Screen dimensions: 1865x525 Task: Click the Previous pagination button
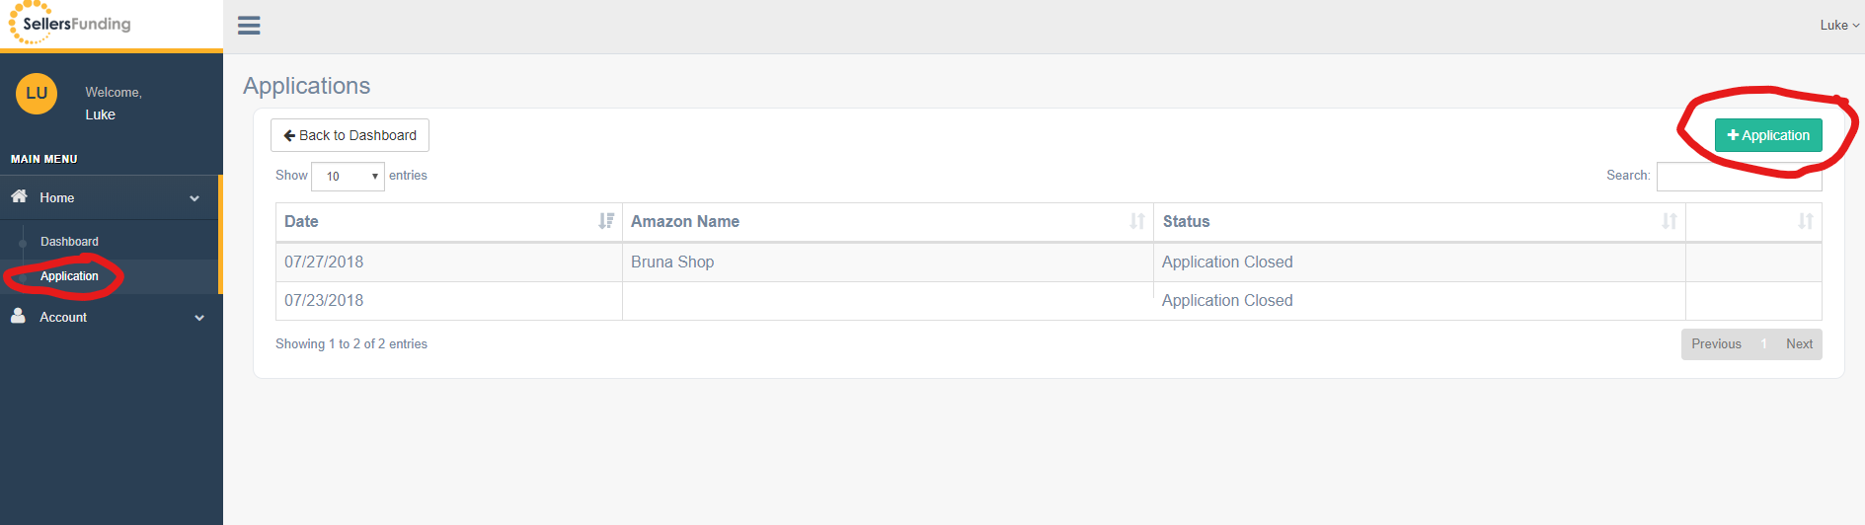click(1716, 344)
